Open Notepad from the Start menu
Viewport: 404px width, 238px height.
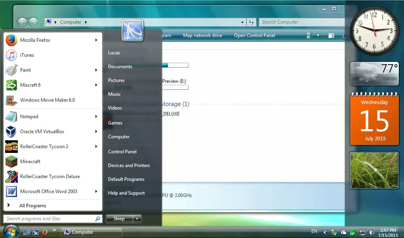pos(53,117)
